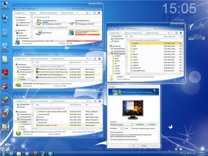Launch Adobe Reader from the desktop
208x156 pixels.
5,74
